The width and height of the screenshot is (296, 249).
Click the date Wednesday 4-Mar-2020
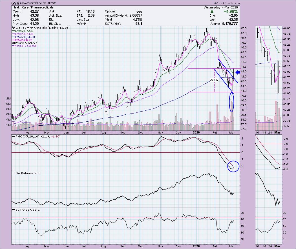pos(221,7)
